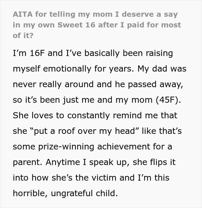Click the words 'horrible, ungrateful child.'
The width and height of the screenshot is (202, 208).
point(65,193)
